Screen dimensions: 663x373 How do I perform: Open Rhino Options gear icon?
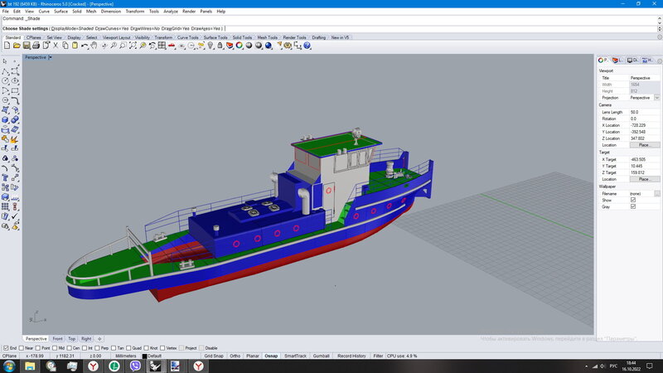[288, 46]
